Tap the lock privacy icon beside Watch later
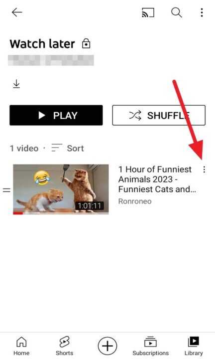The width and height of the screenshot is (215, 359). [86, 43]
